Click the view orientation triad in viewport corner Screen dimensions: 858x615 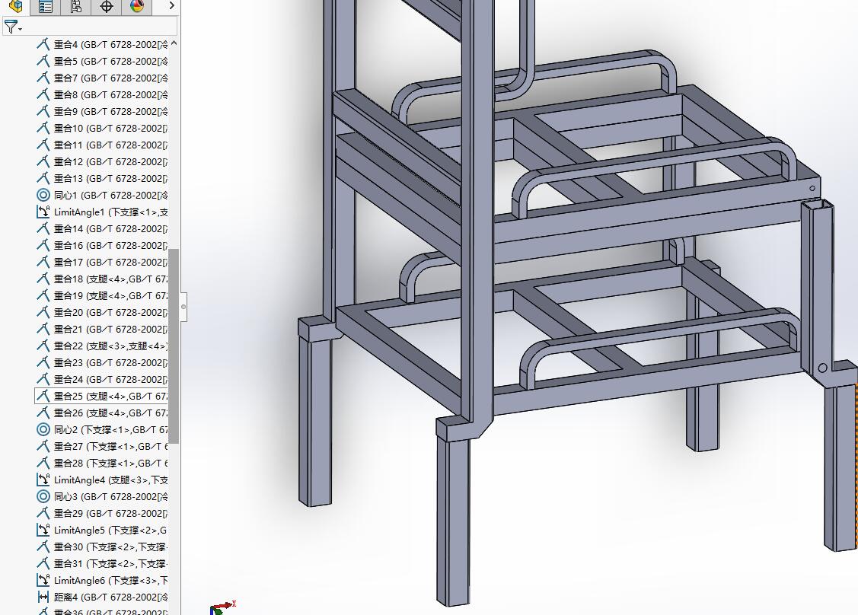(222, 607)
